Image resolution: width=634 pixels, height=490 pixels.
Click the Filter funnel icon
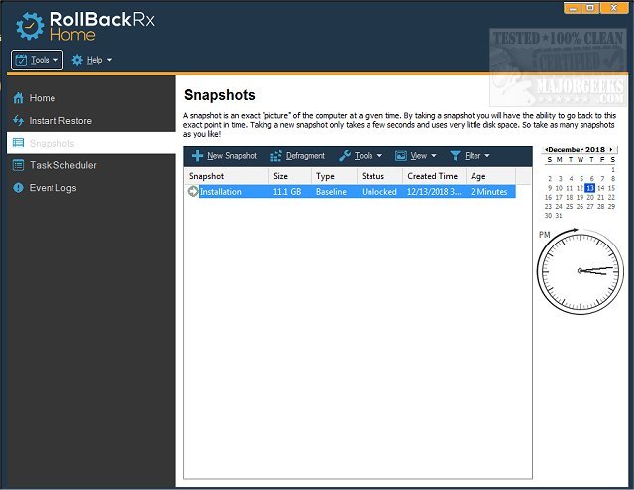click(x=456, y=156)
